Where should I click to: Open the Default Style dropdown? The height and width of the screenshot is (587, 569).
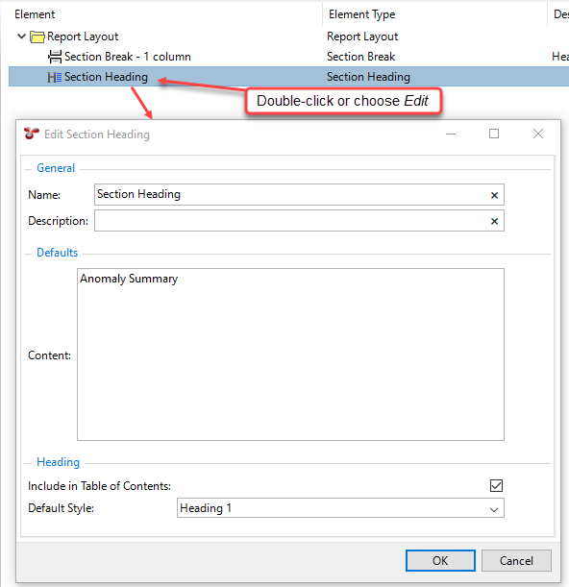click(x=494, y=509)
